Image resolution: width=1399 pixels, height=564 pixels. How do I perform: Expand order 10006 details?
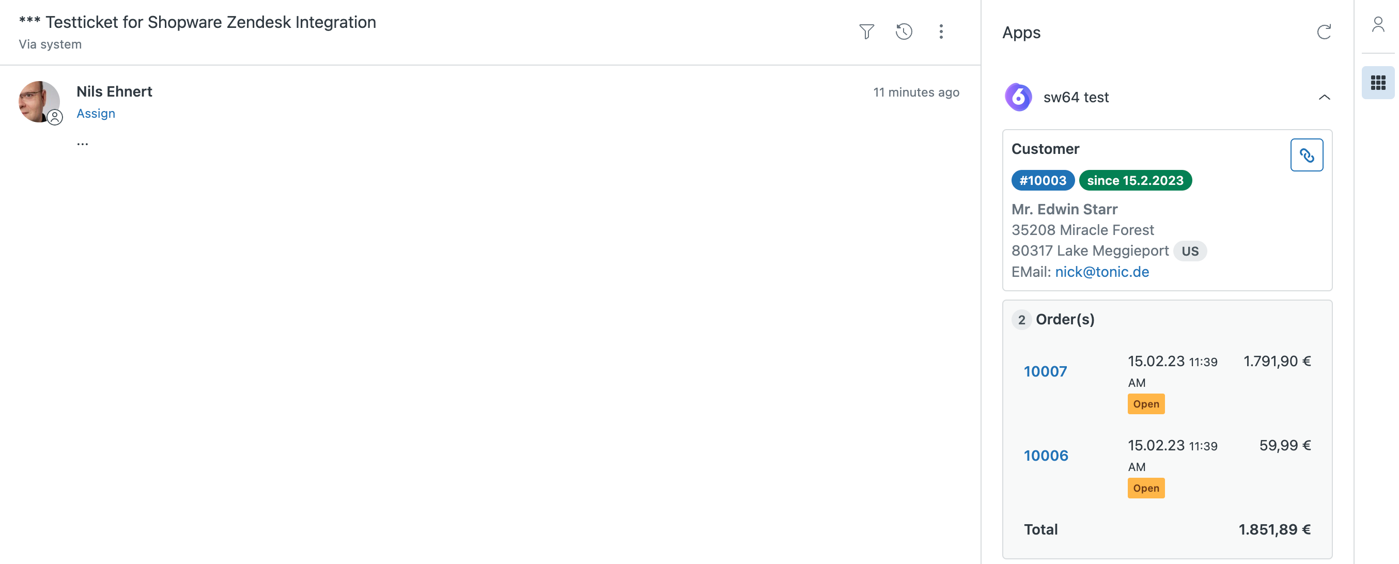pos(1046,454)
